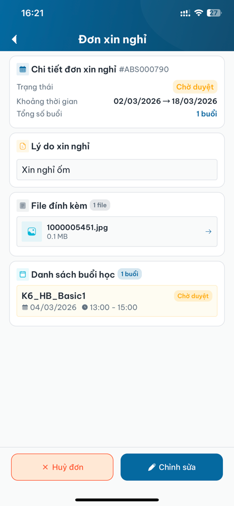This screenshot has height=506, width=234.
Task: Tap the X icon on Huỷ đơn
Action: click(x=45, y=467)
